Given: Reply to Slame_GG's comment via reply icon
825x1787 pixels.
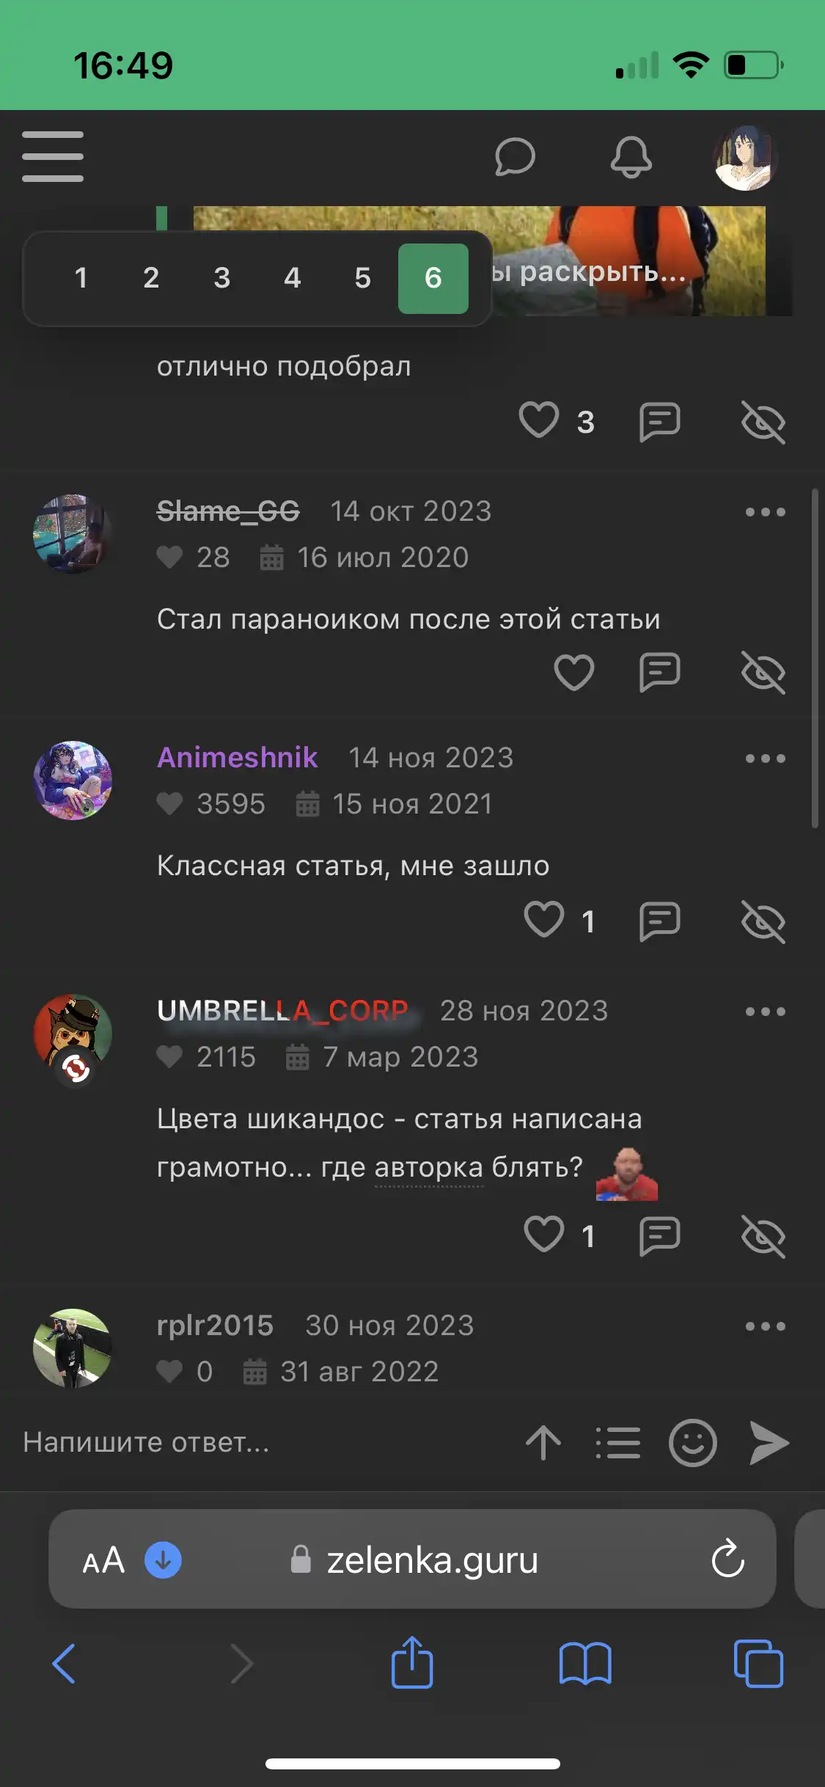Looking at the screenshot, I should [659, 672].
